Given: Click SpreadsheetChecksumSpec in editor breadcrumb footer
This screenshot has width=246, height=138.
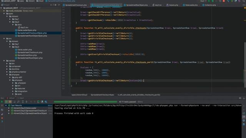Looking at the screenshot, I should [x=102, y=95].
